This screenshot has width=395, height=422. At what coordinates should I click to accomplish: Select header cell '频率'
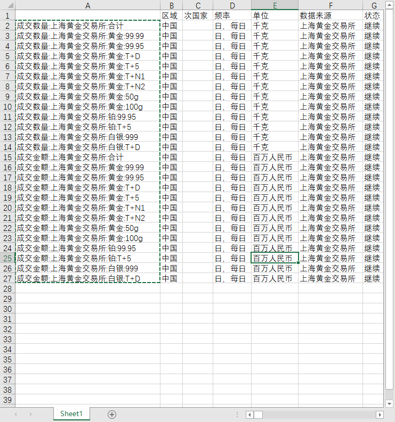232,15
